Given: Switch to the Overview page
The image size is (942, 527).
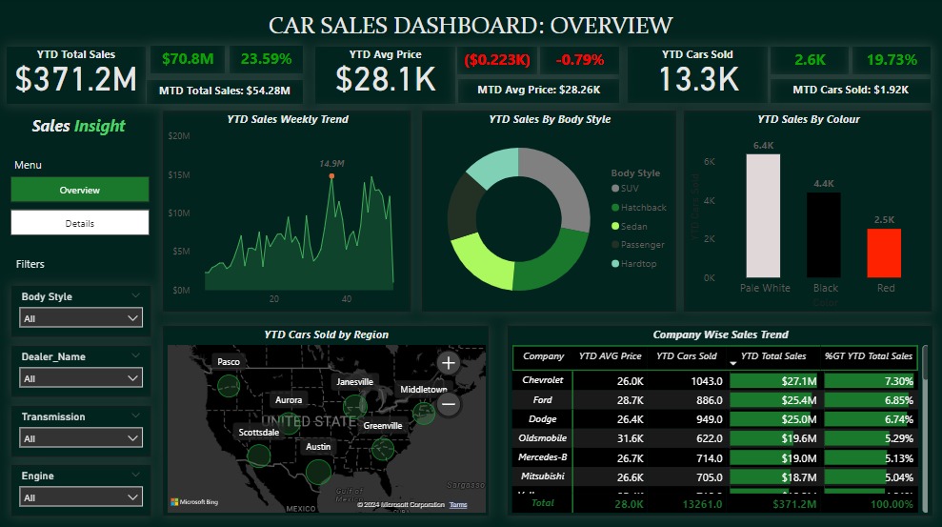Looking at the screenshot, I should (80, 190).
